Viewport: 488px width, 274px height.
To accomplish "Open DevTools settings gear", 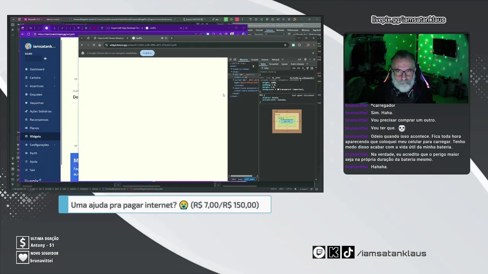I will (x=305, y=59).
